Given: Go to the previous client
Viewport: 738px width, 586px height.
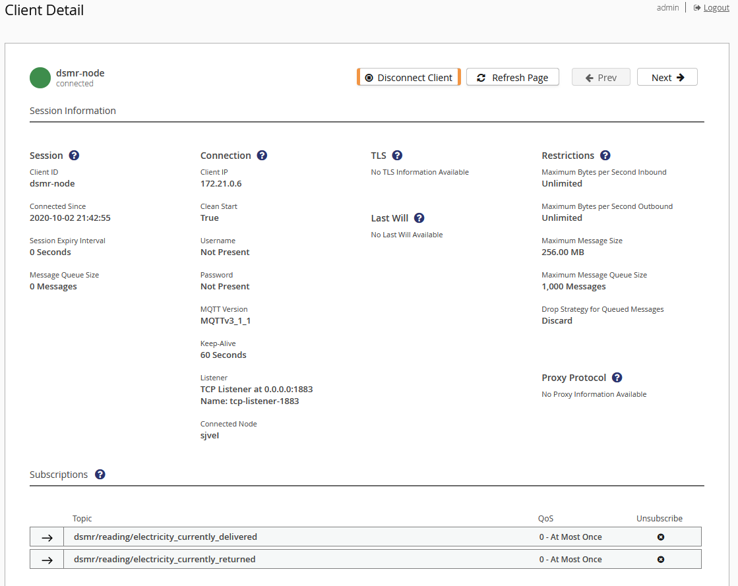Looking at the screenshot, I should pyautogui.click(x=600, y=77).
